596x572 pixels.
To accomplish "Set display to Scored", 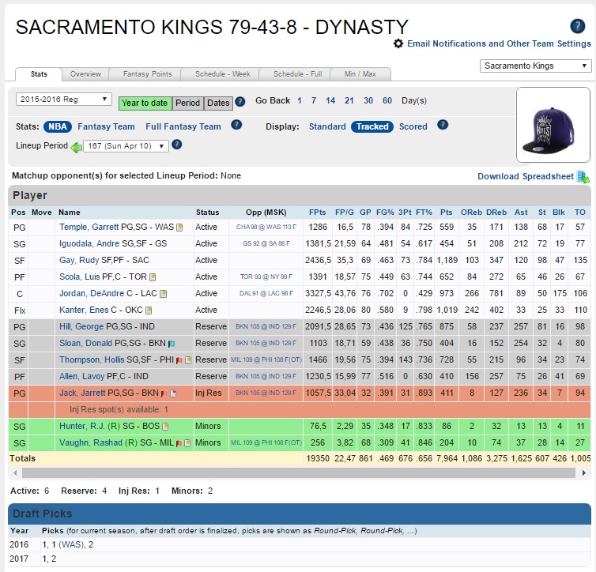I will [413, 126].
